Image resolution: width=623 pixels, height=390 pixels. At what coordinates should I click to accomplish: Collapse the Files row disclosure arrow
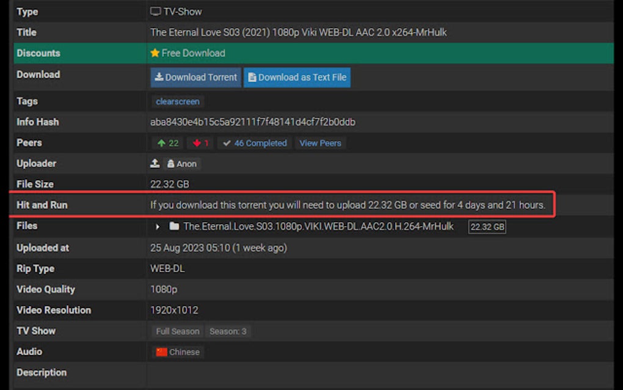(158, 226)
